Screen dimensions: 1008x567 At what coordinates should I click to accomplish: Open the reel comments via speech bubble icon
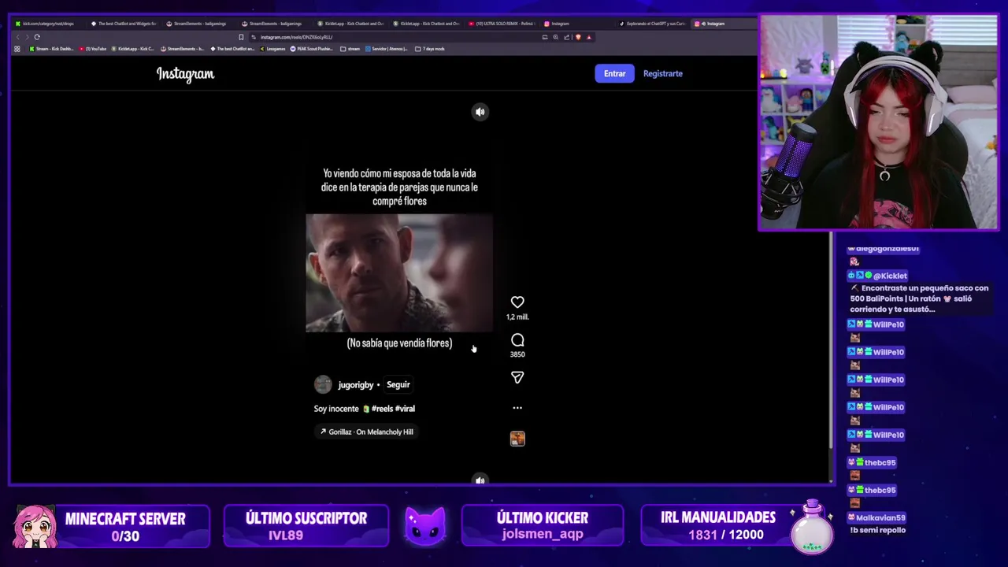(517, 340)
